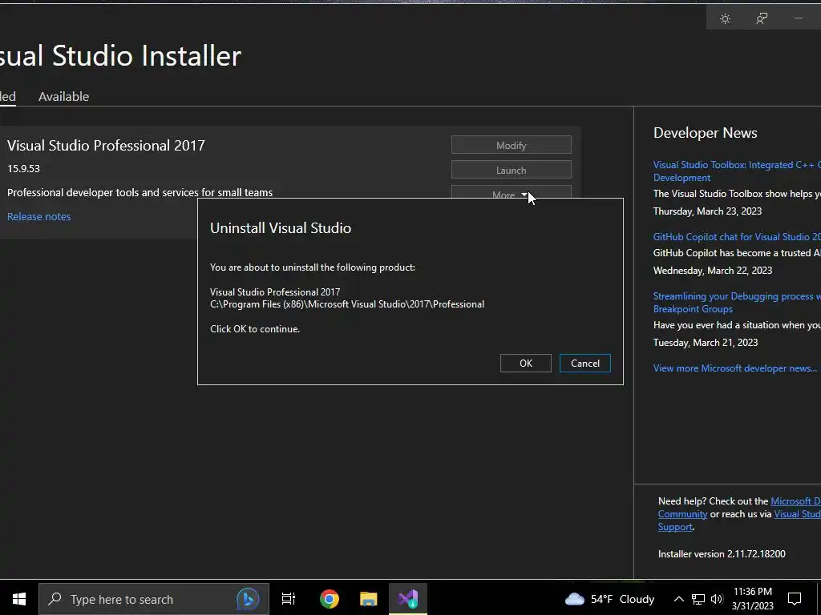
Task: Toggle the theme sun icon
Action: coord(725,19)
